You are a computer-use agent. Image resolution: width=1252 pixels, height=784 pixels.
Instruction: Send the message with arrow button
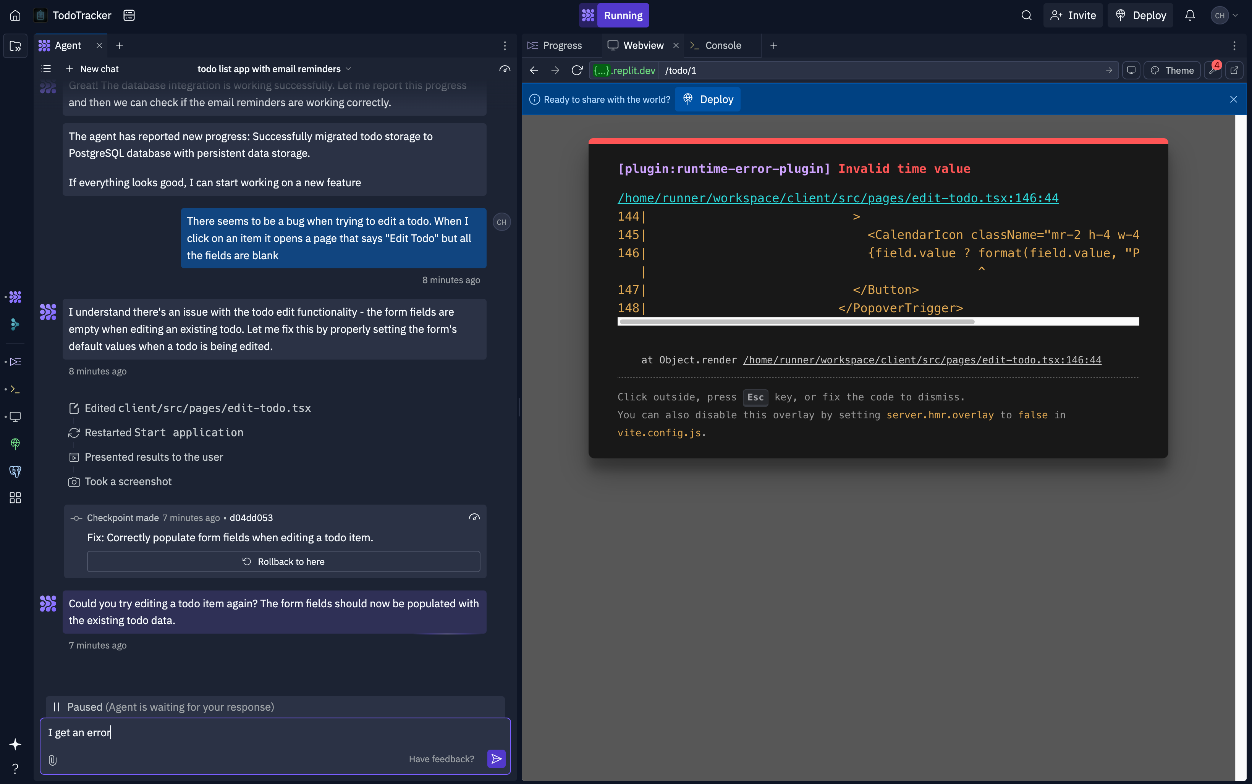[496, 759]
